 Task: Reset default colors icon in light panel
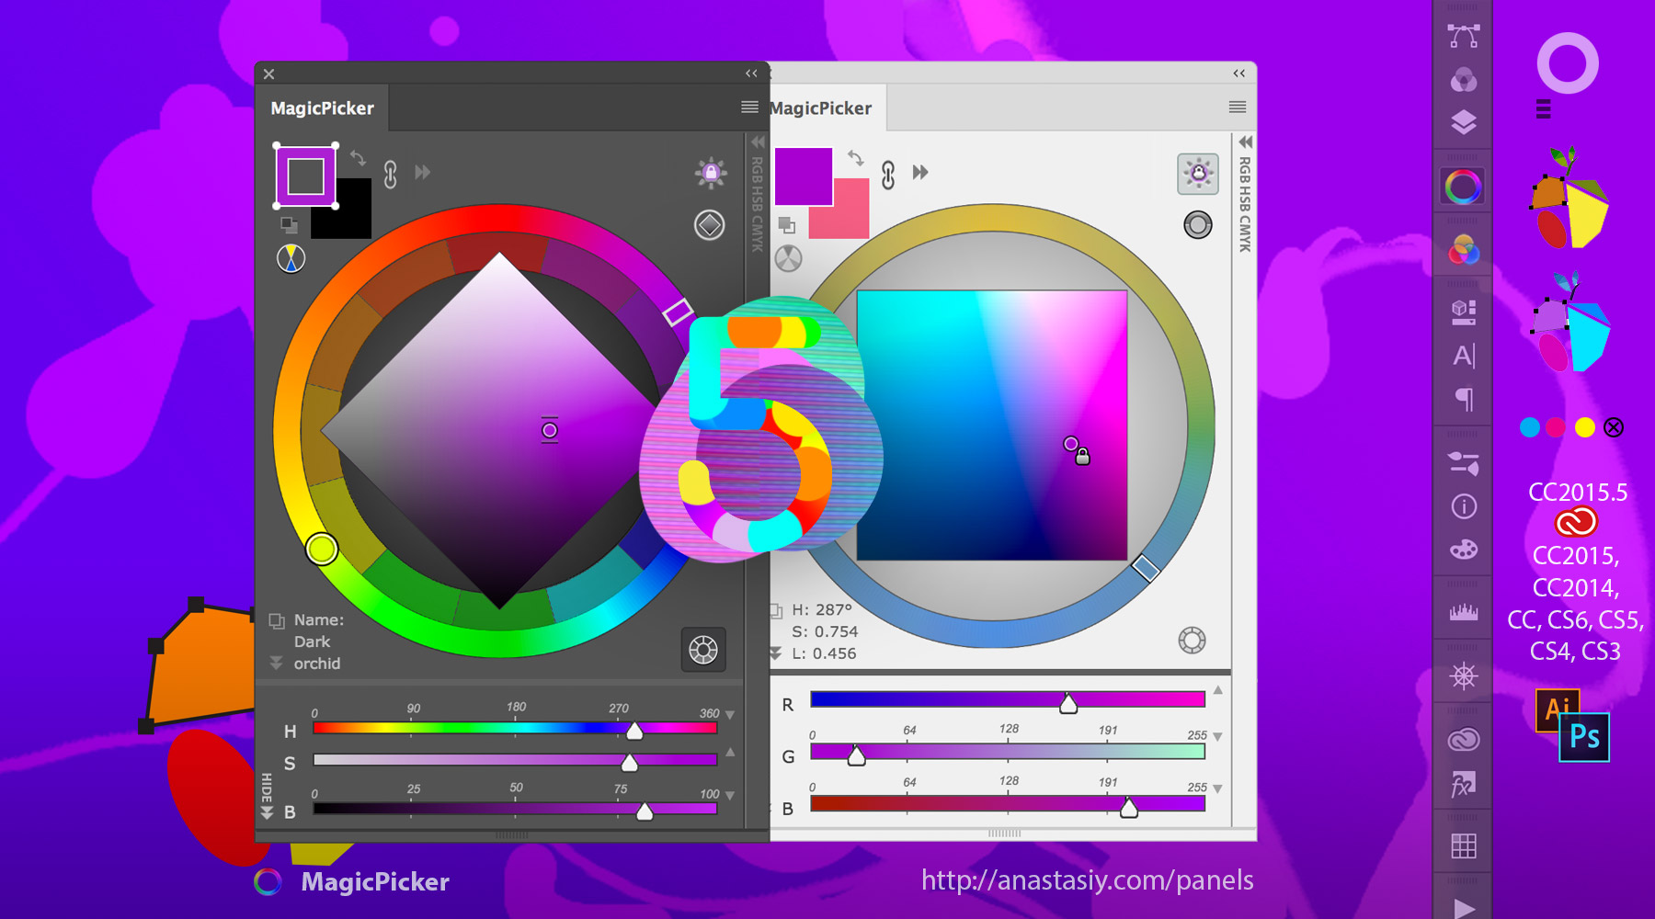pos(786,225)
